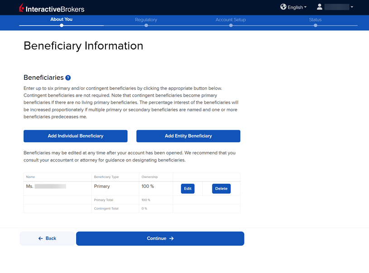Click Continue to proceed
Screen dimensions: 369x273
[160, 239]
